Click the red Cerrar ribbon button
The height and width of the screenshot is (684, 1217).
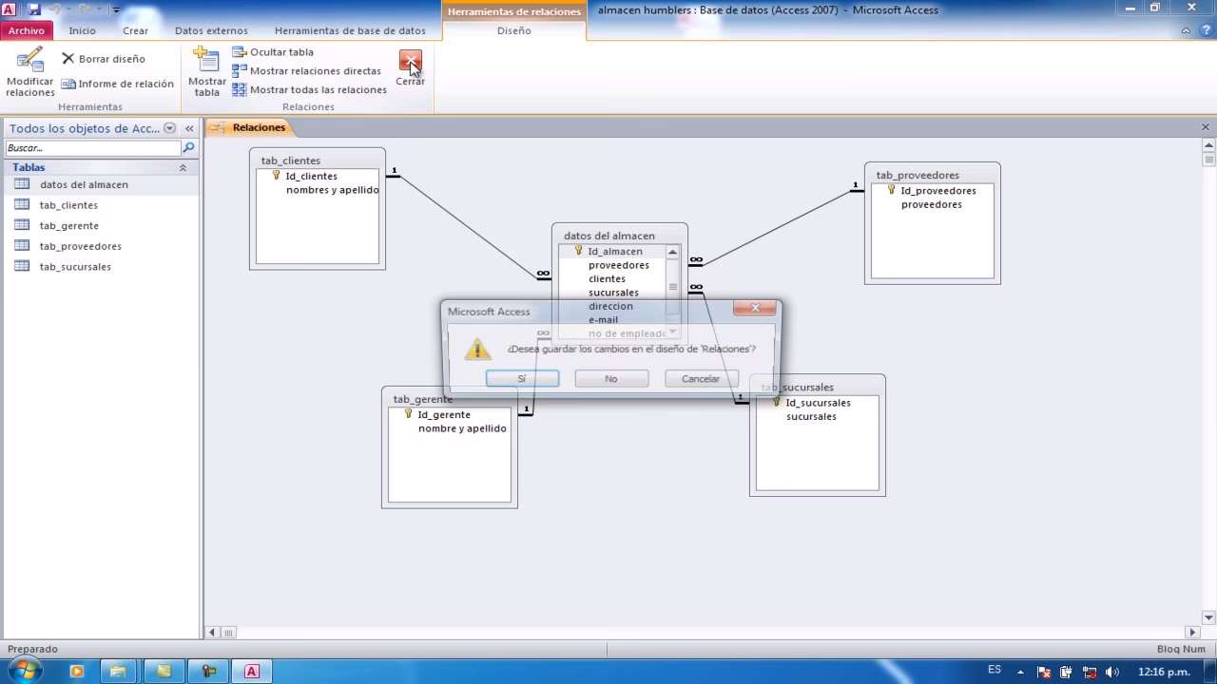click(x=411, y=68)
